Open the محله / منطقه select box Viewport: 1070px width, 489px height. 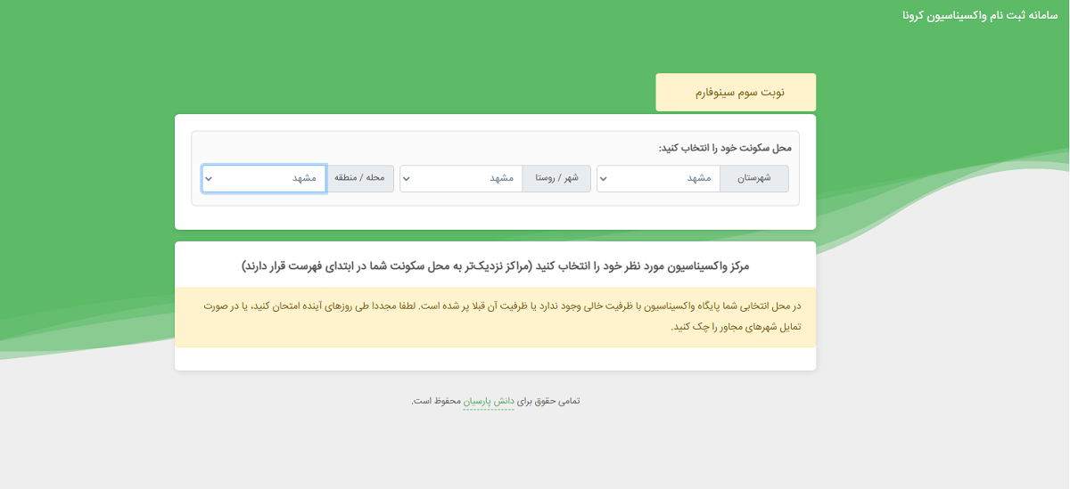[x=264, y=178]
